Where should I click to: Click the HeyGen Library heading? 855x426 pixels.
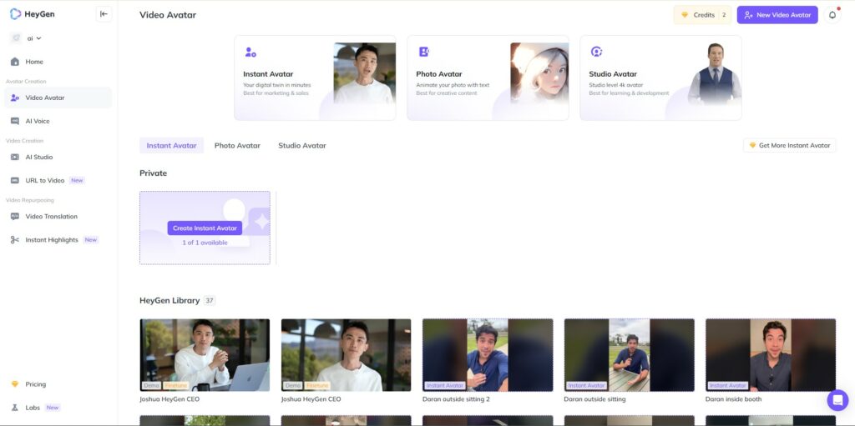point(169,300)
